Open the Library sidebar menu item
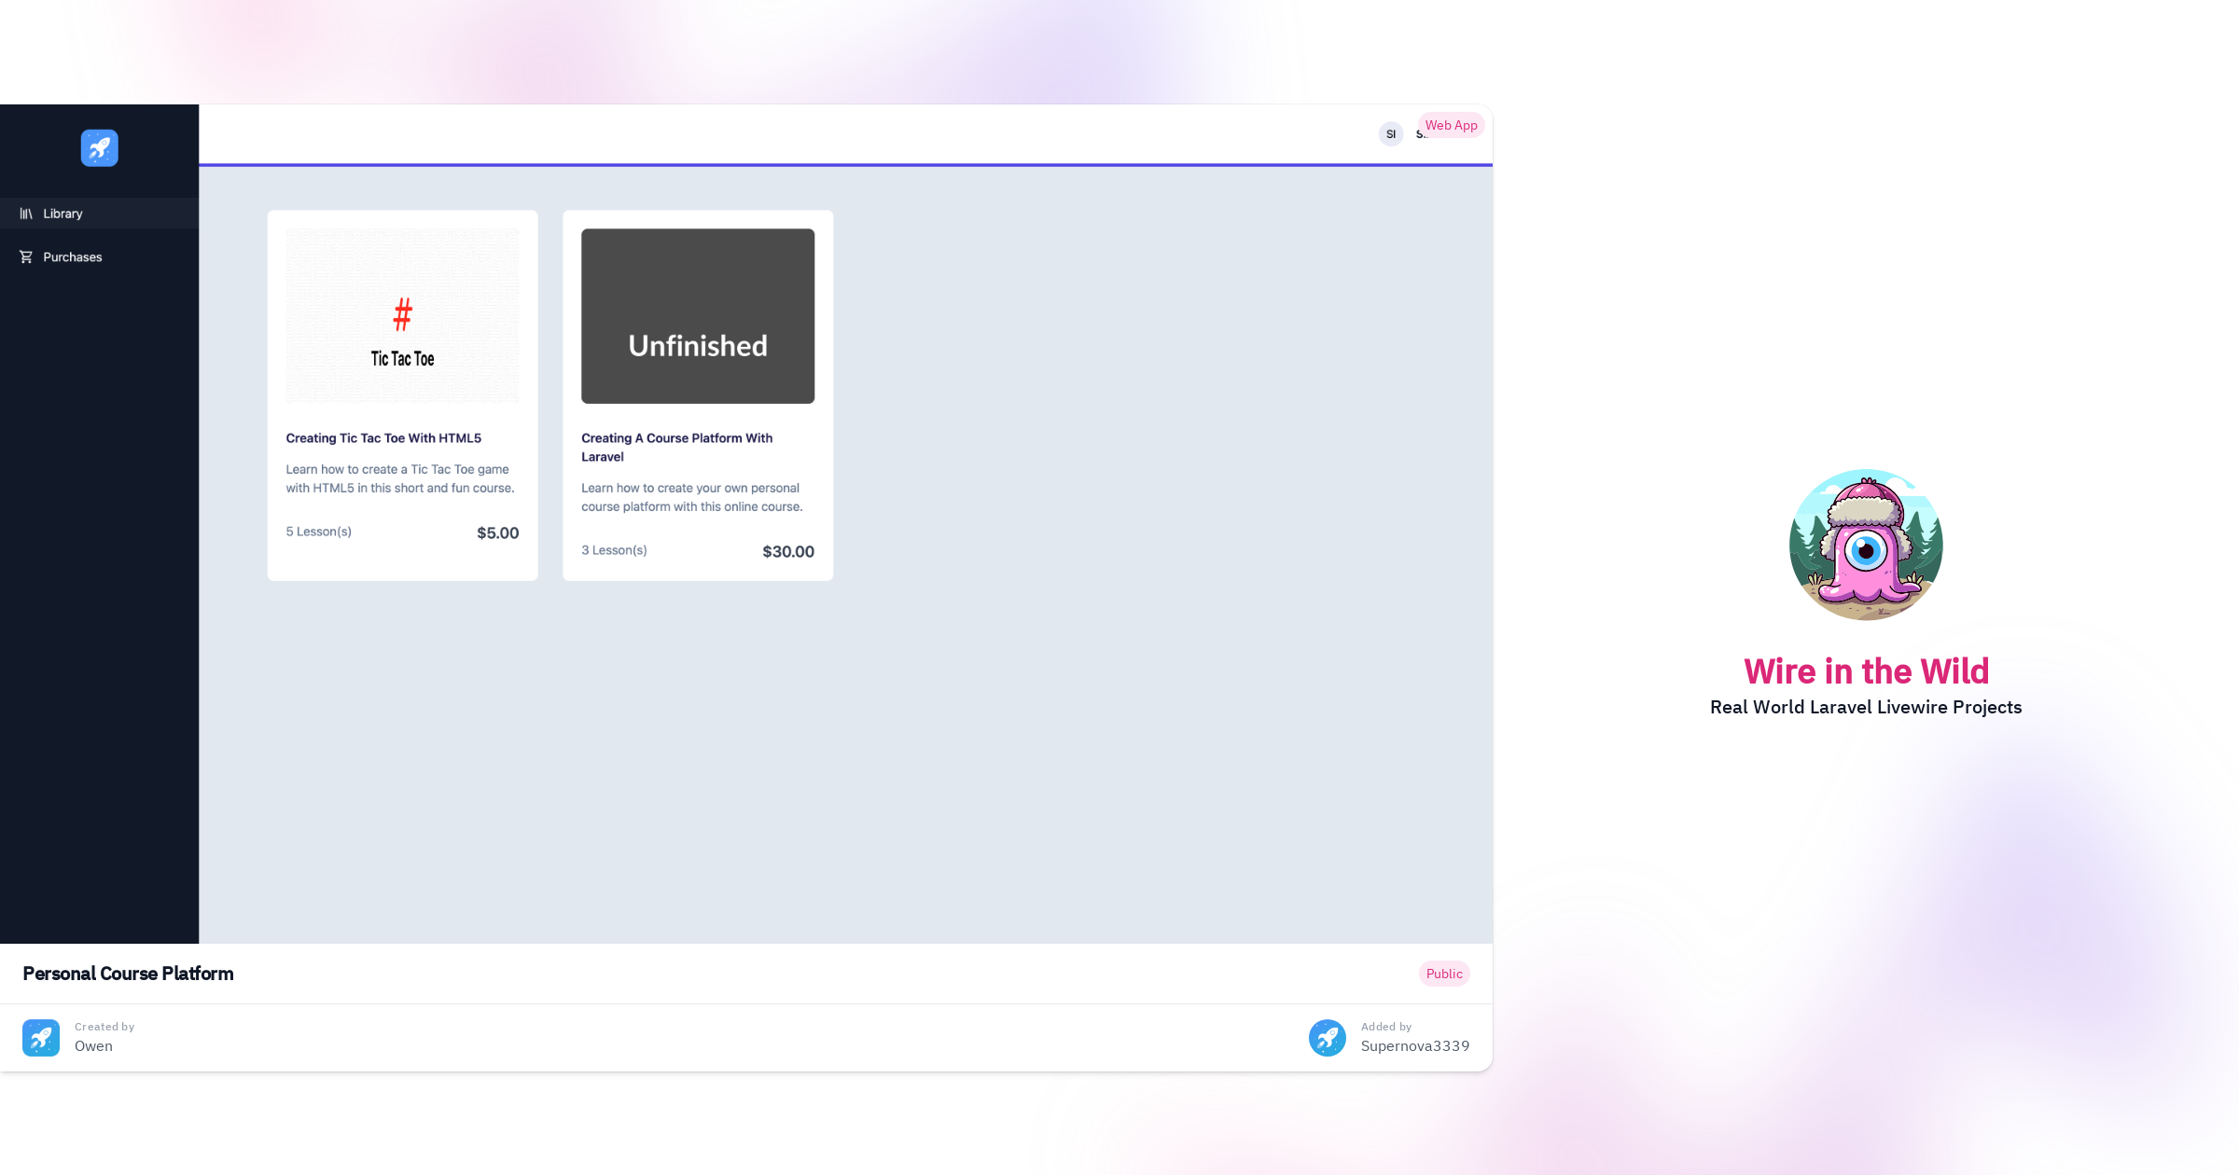The height and width of the screenshot is (1175, 2239). pyautogui.click(x=99, y=214)
